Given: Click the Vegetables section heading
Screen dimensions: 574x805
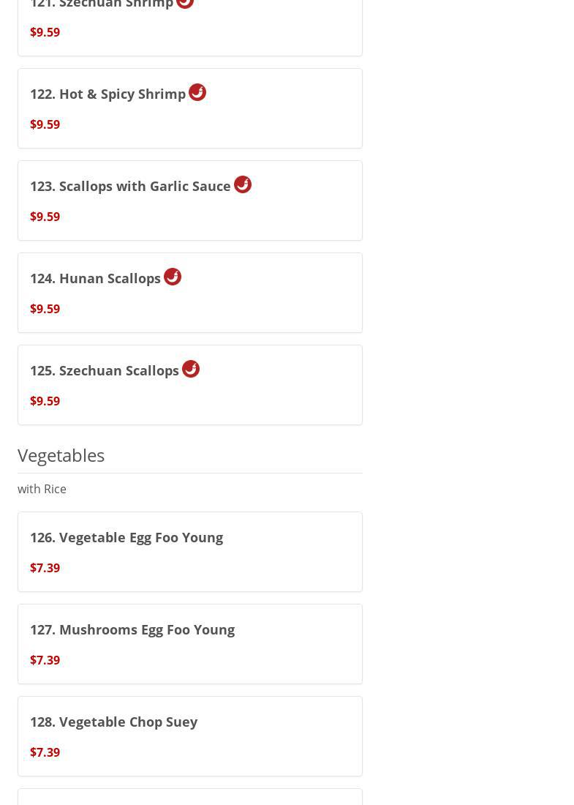Looking at the screenshot, I should tap(61, 455).
